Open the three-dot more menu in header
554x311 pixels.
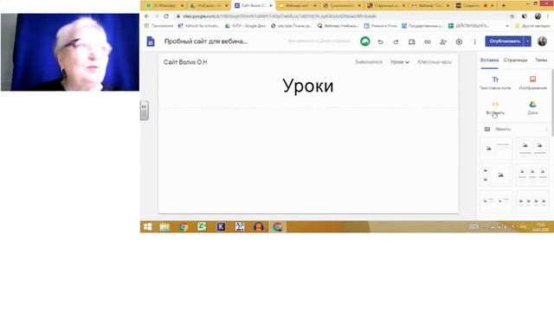click(474, 42)
